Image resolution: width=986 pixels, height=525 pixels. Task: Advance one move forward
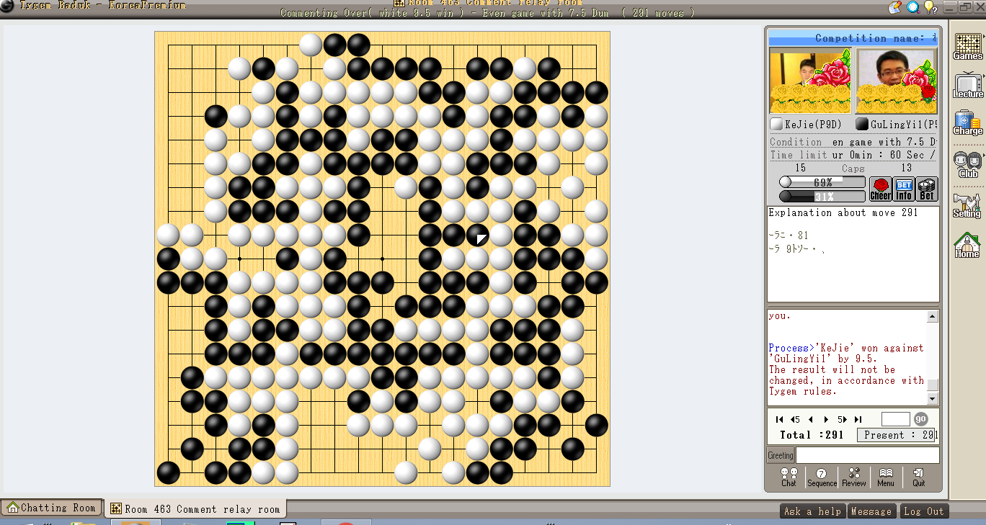tap(826, 419)
